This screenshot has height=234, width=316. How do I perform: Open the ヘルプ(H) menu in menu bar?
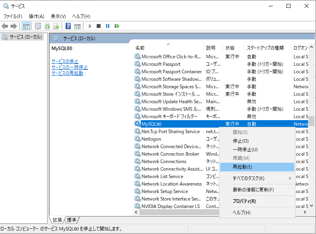[81, 17]
